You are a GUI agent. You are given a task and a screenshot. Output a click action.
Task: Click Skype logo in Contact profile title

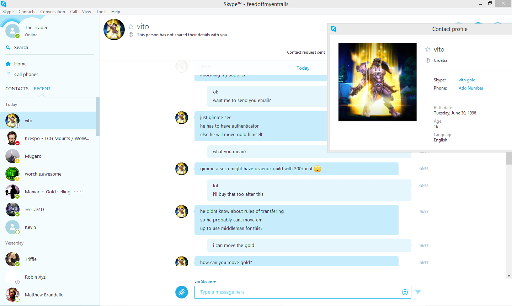pos(334,29)
